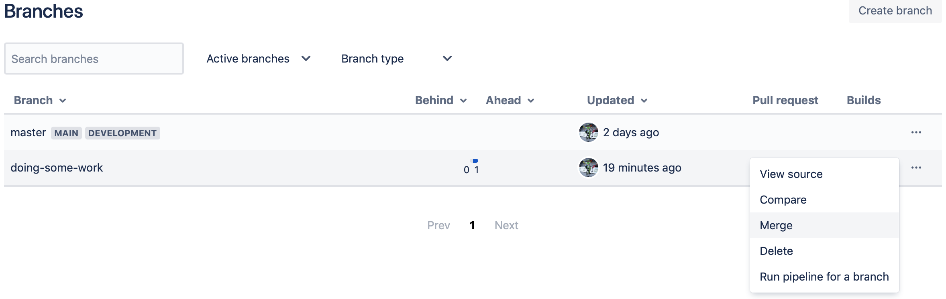Select Merge from the context menu

click(824, 225)
